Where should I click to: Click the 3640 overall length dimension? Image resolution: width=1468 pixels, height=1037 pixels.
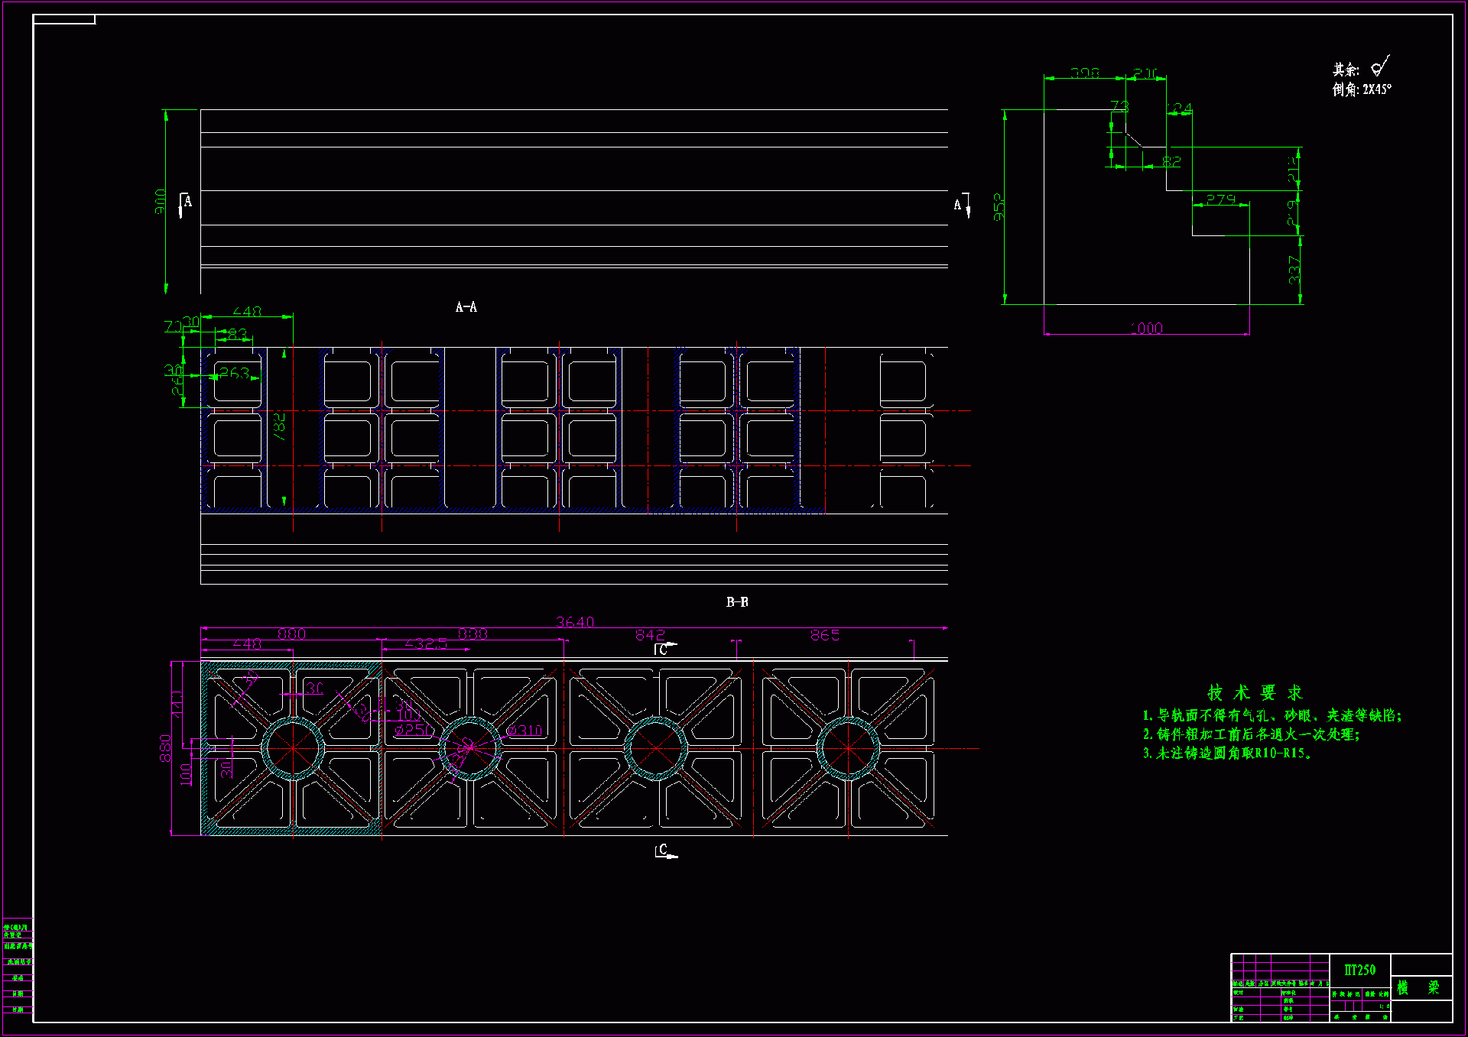click(575, 622)
